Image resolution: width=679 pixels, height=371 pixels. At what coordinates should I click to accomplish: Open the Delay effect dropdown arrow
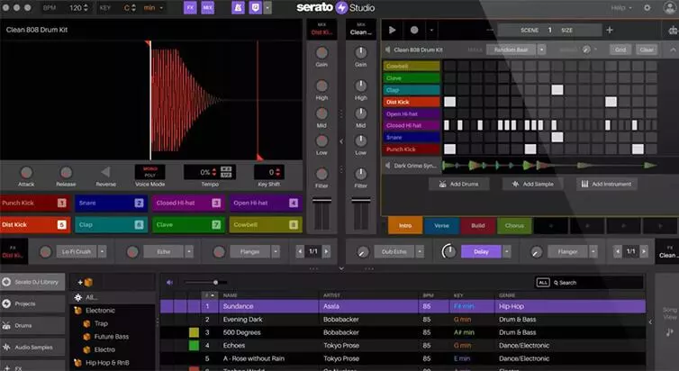507,251
